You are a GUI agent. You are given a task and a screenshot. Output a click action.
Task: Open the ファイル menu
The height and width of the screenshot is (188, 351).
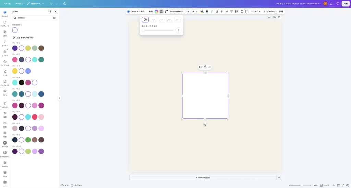coord(7,3)
